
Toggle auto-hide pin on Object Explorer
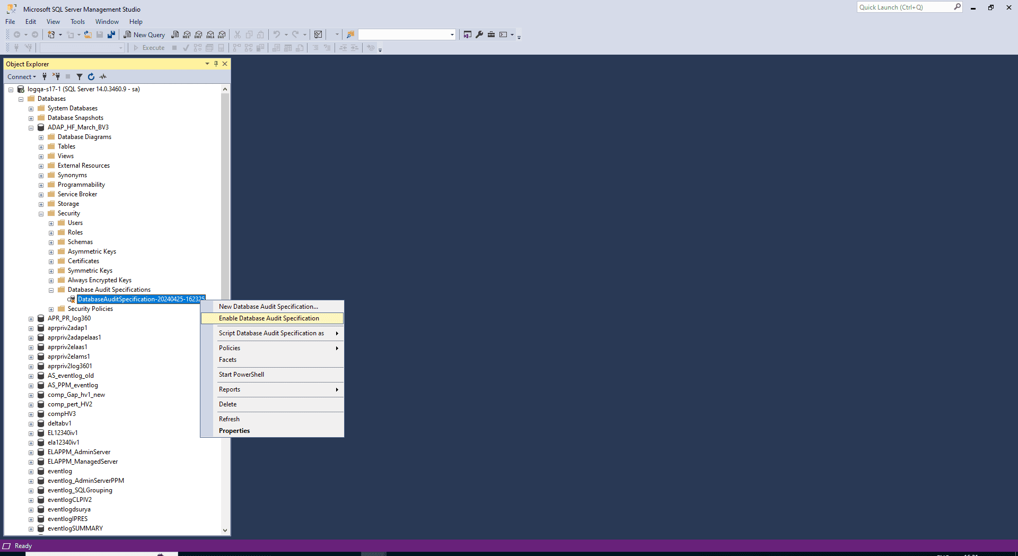click(x=216, y=64)
